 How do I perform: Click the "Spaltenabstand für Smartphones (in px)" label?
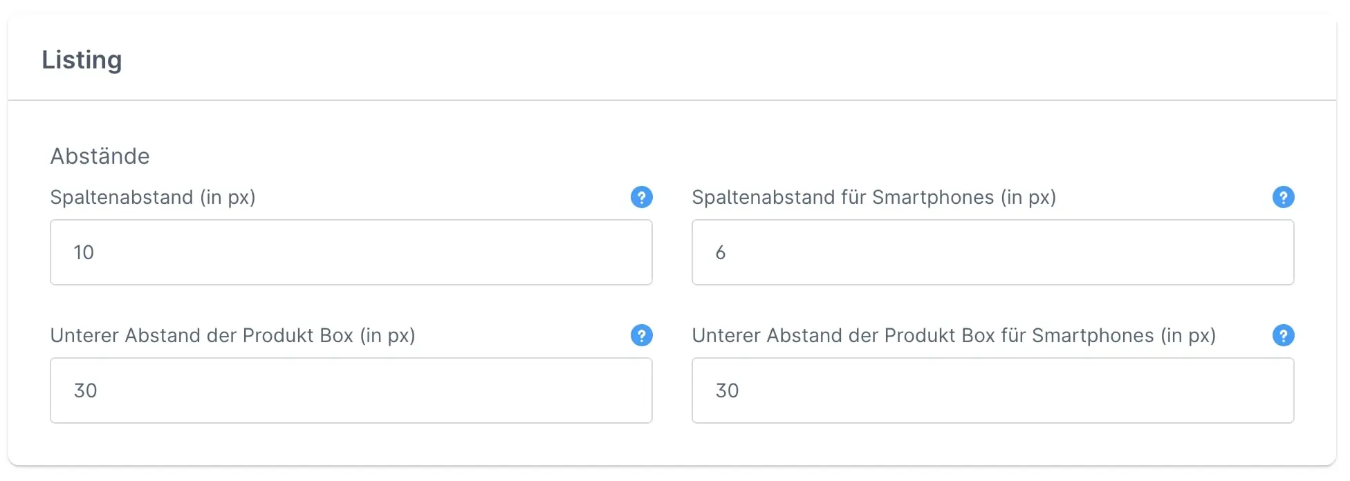click(873, 198)
